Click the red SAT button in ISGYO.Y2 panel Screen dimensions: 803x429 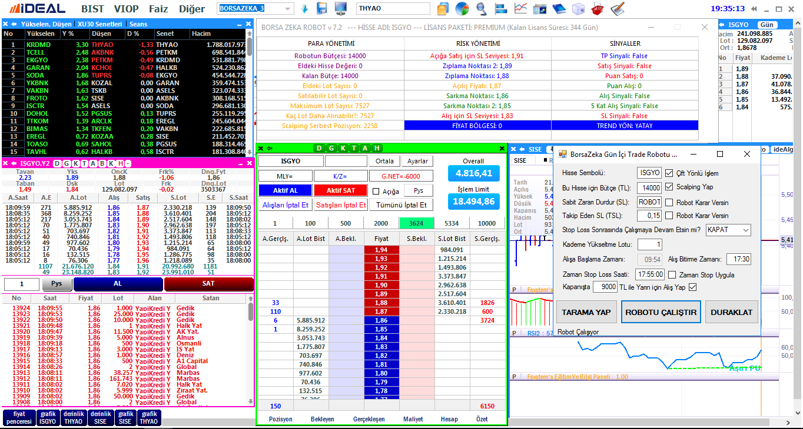(208, 283)
